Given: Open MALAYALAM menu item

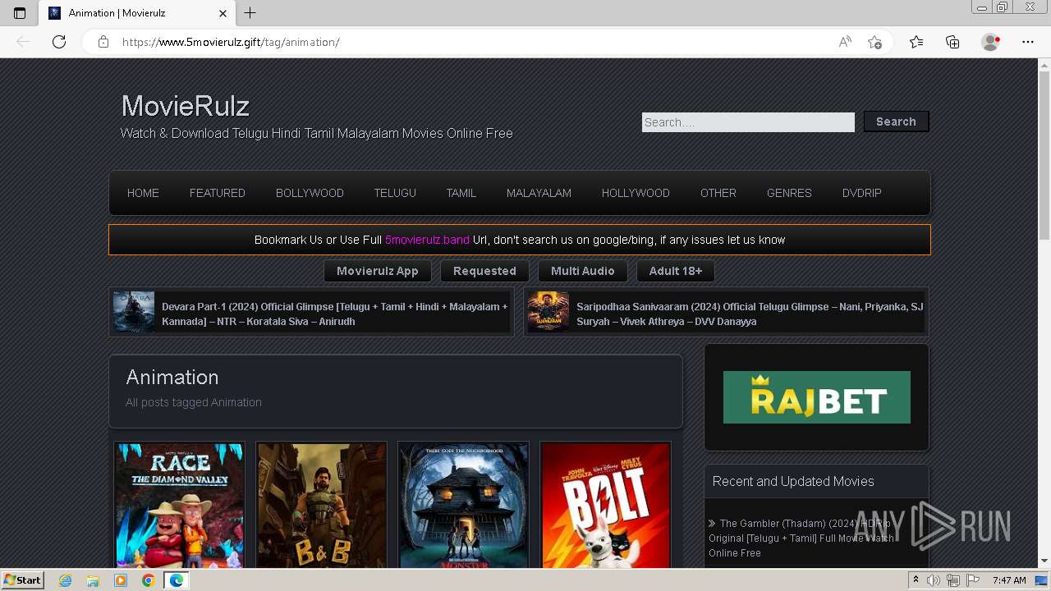Looking at the screenshot, I should (x=539, y=193).
